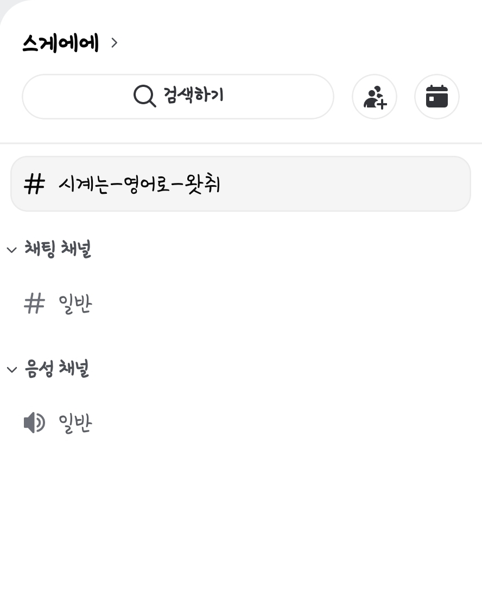Image resolution: width=482 pixels, height=608 pixels.
Task: Collapse the 음성 채널 category chevron
Action: 12,369
